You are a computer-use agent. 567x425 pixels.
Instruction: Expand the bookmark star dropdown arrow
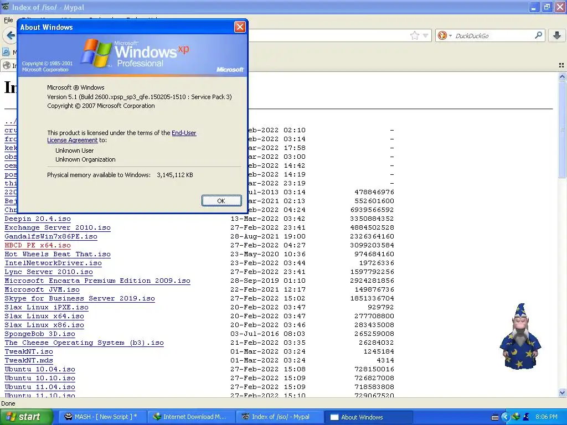pyautogui.click(x=425, y=35)
